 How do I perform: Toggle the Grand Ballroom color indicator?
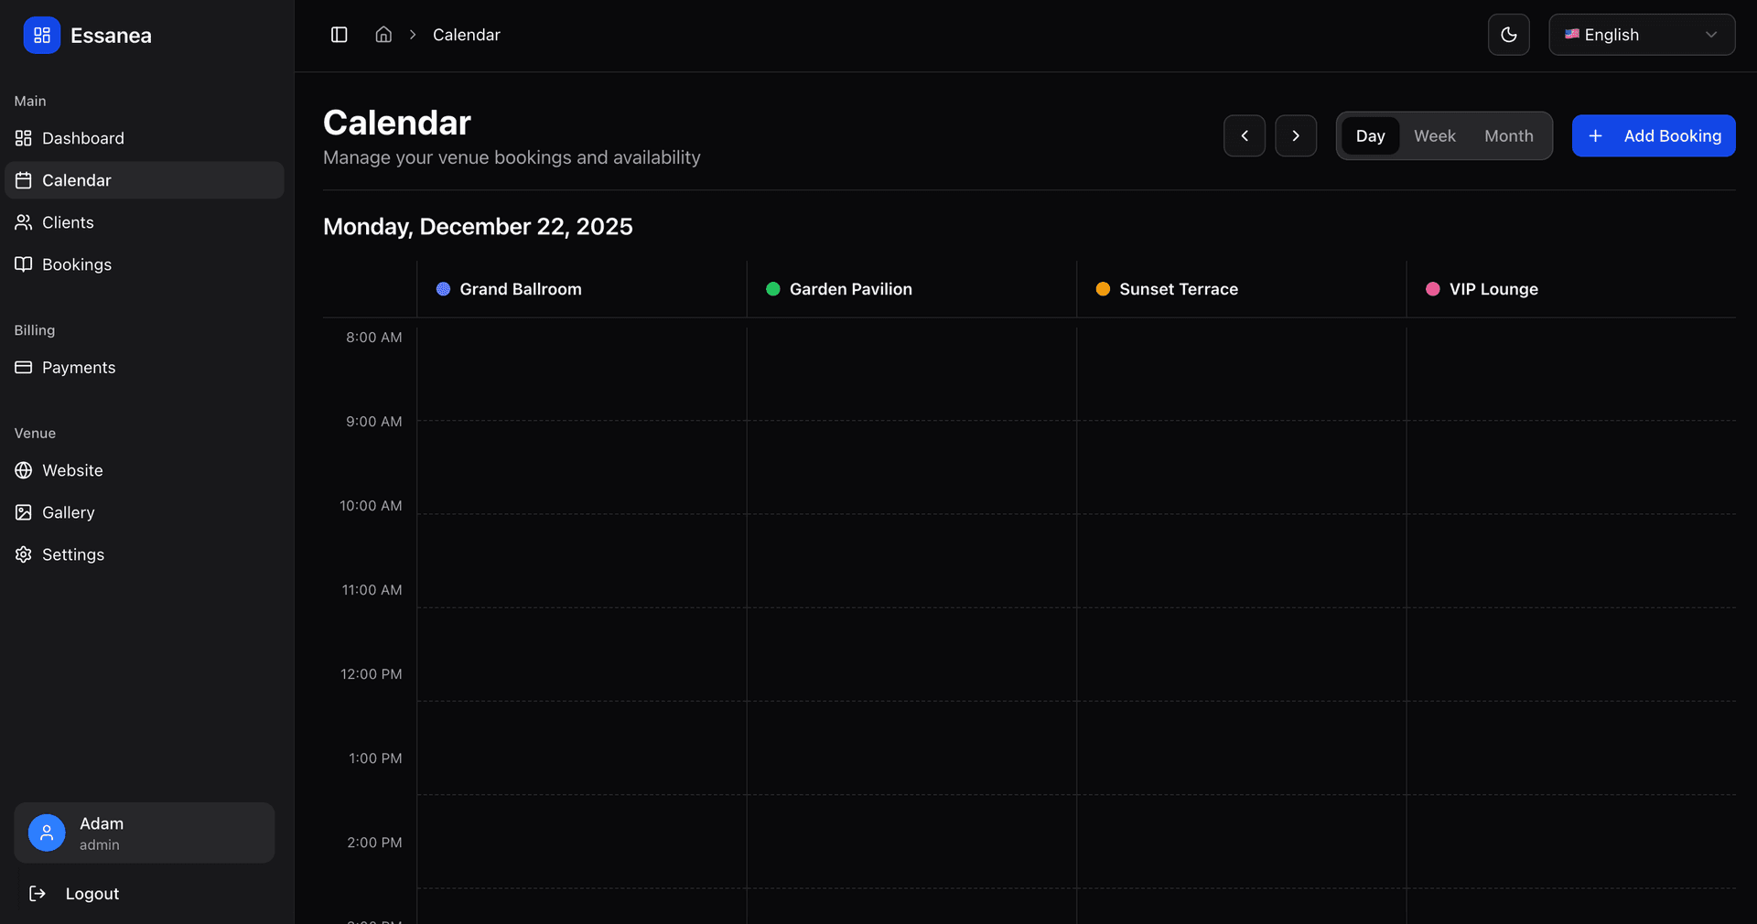pos(444,288)
